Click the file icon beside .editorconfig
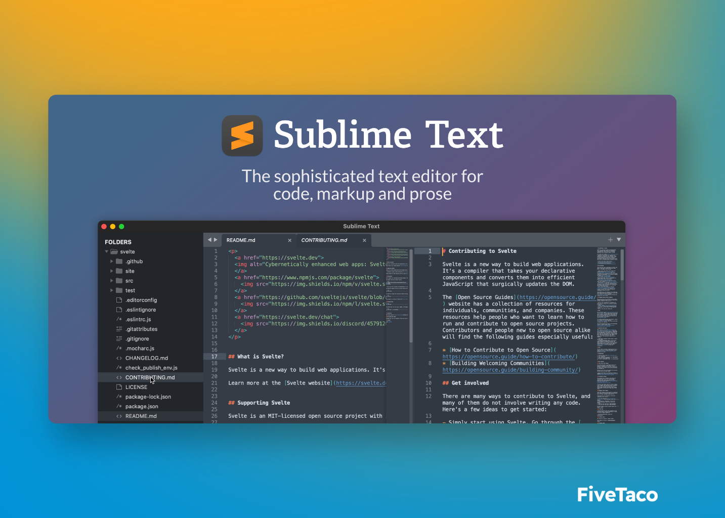This screenshot has height=518, width=725. 118,300
